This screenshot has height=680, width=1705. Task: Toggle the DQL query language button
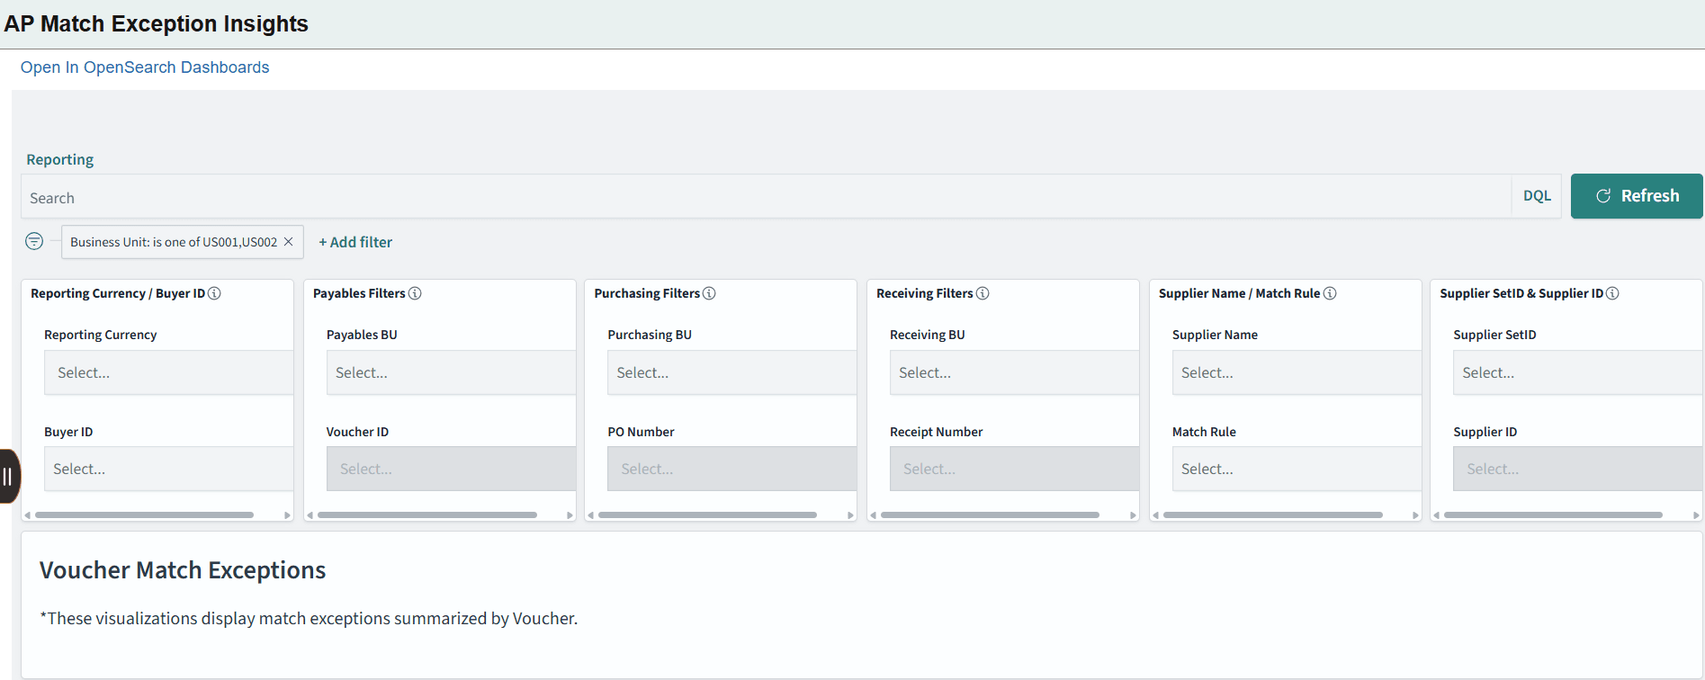point(1537,196)
